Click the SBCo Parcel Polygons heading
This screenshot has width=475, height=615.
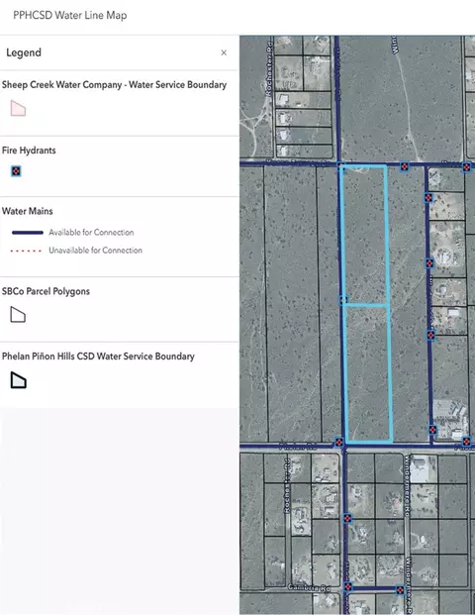(x=46, y=291)
